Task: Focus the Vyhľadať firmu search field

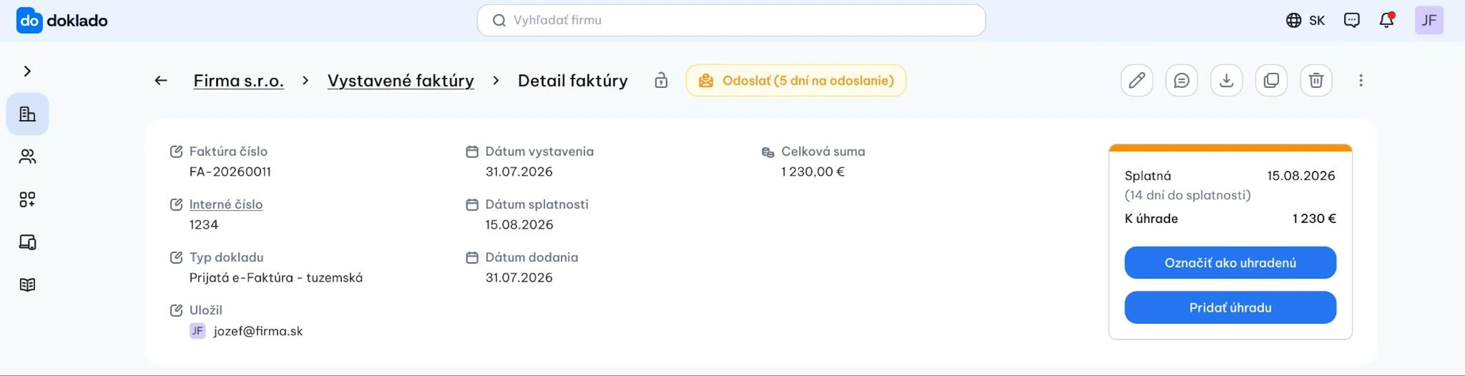Action: coord(731,21)
